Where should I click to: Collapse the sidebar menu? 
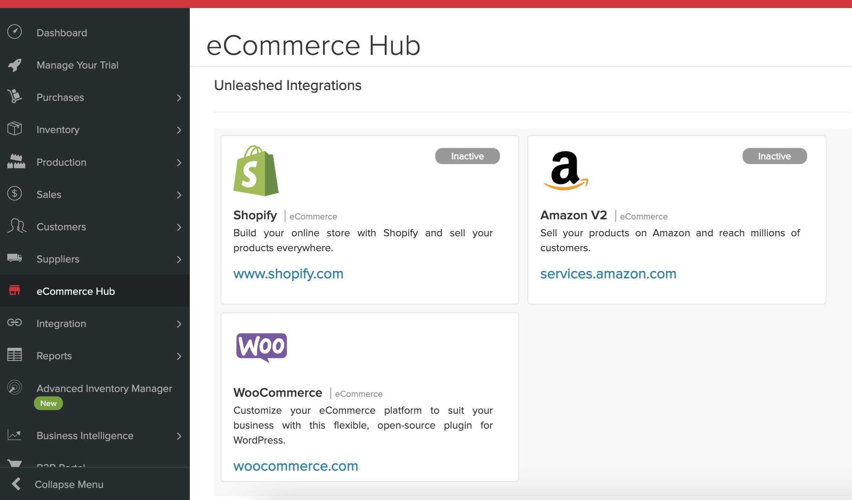click(69, 484)
